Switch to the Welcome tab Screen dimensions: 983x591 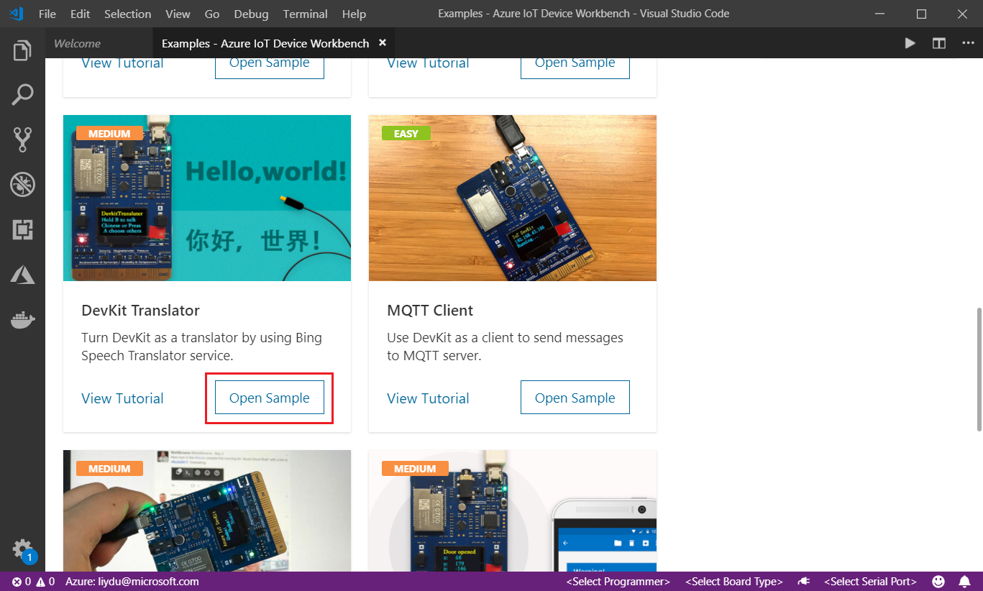point(77,43)
